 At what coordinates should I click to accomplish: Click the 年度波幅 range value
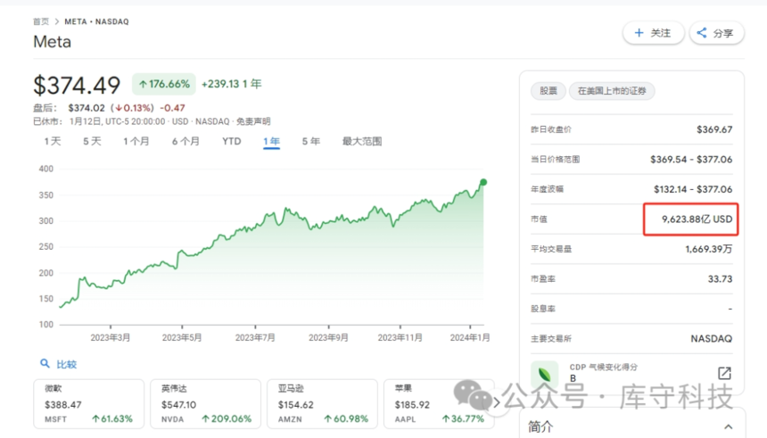pos(693,189)
